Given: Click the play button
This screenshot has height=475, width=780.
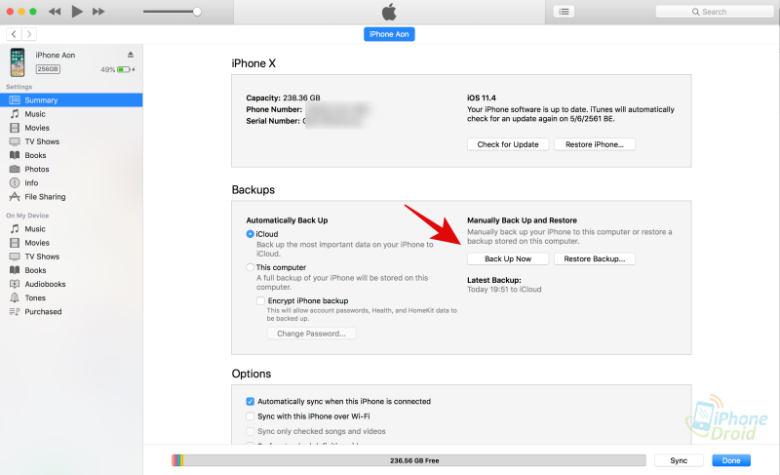Looking at the screenshot, I should pyautogui.click(x=77, y=11).
